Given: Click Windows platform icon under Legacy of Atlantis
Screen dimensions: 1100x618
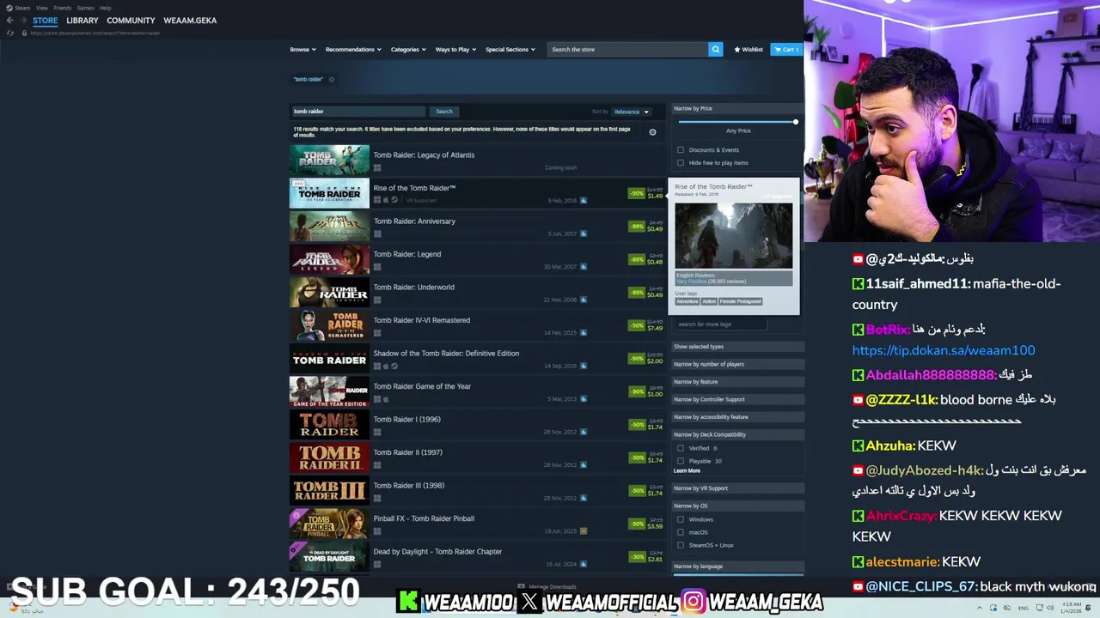Looking at the screenshot, I should [376, 167].
